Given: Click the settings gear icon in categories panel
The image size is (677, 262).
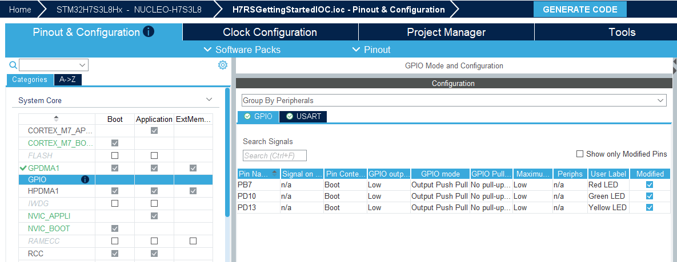Looking at the screenshot, I should click(222, 65).
